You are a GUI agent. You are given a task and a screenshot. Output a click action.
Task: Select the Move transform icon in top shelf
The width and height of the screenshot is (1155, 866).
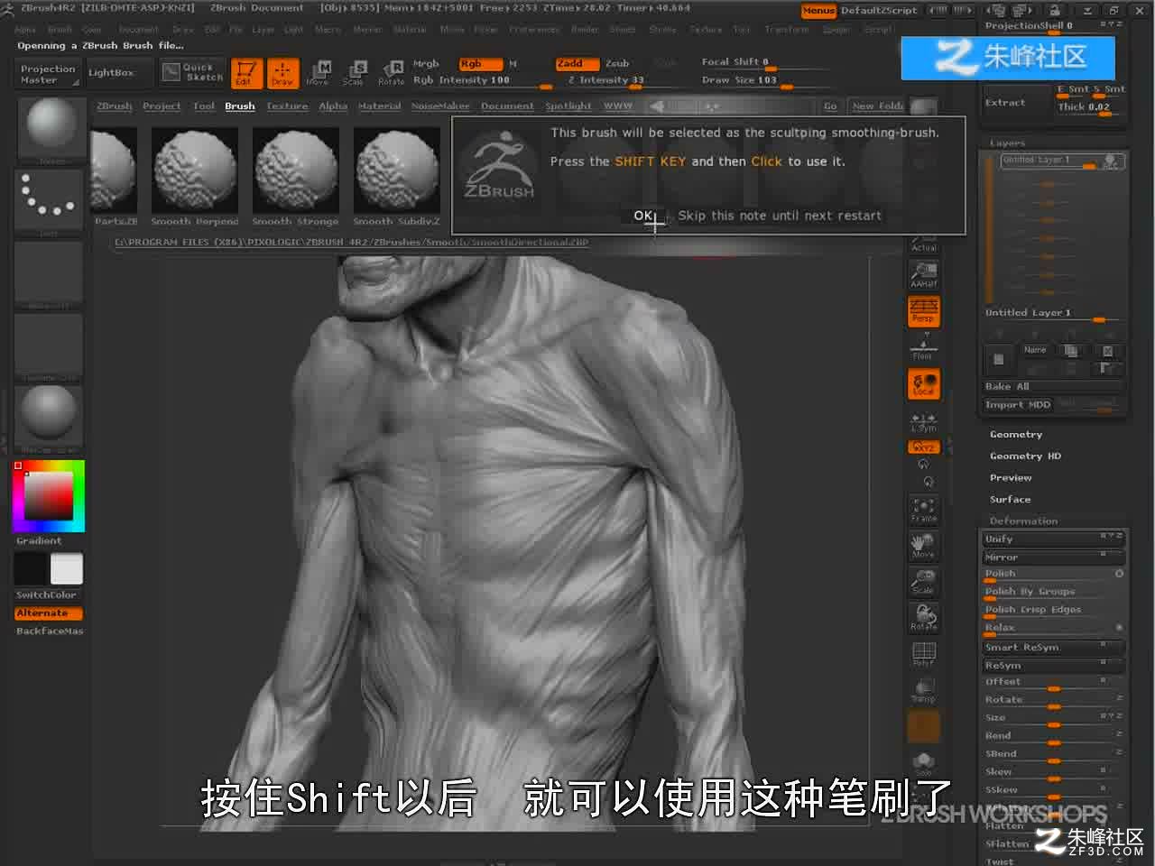click(318, 73)
